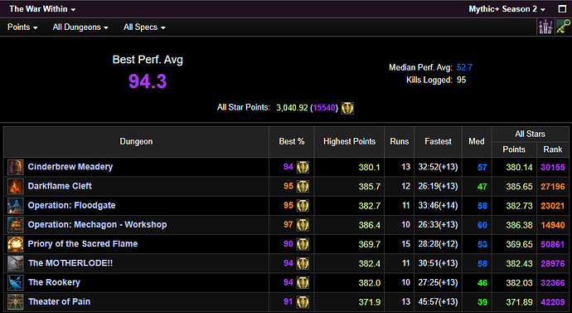
Task: Open the Cinderbrew Meadery dungeon link
Action: coord(70,167)
